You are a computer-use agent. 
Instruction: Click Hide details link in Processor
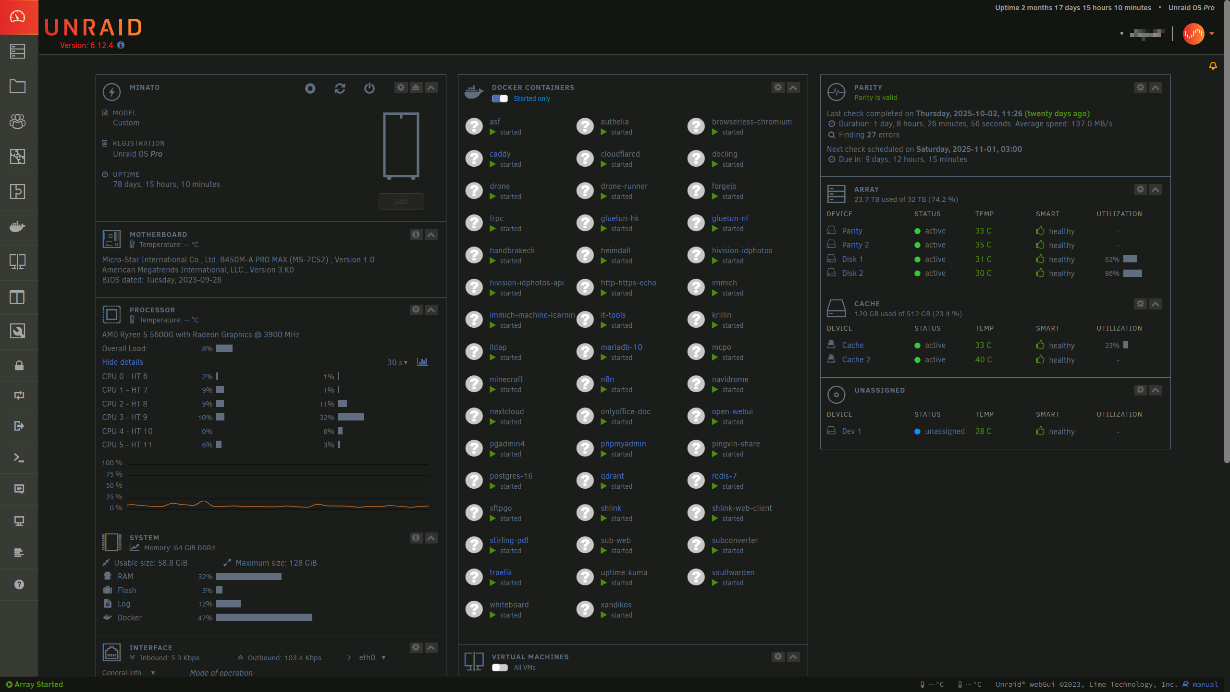[x=123, y=362]
